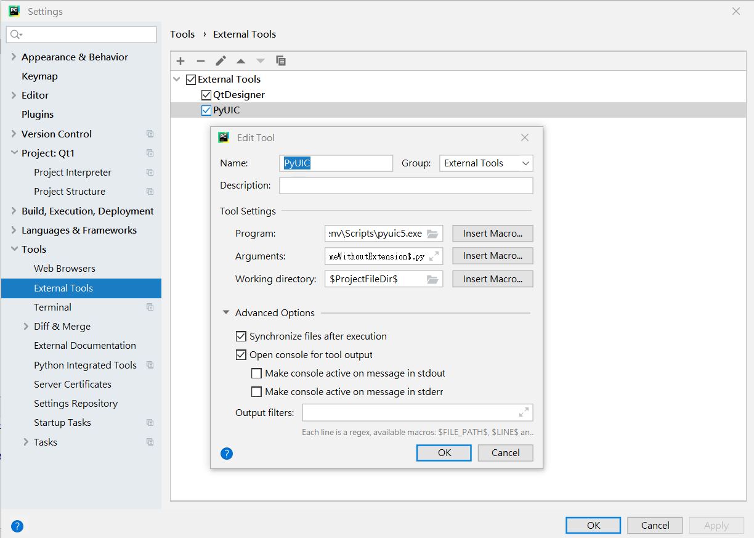This screenshot has height=538, width=754.
Task: Click project-level icon beside Project Structure
Action: point(150,192)
